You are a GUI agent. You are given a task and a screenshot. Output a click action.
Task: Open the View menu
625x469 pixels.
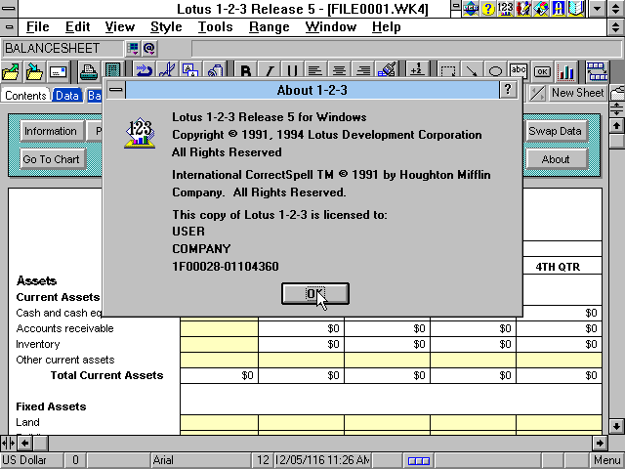tap(119, 26)
